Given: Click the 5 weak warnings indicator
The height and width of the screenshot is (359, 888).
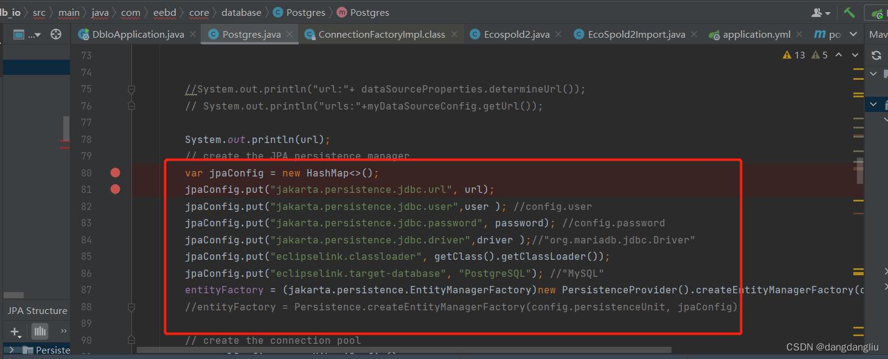Looking at the screenshot, I should pyautogui.click(x=818, y=55).
